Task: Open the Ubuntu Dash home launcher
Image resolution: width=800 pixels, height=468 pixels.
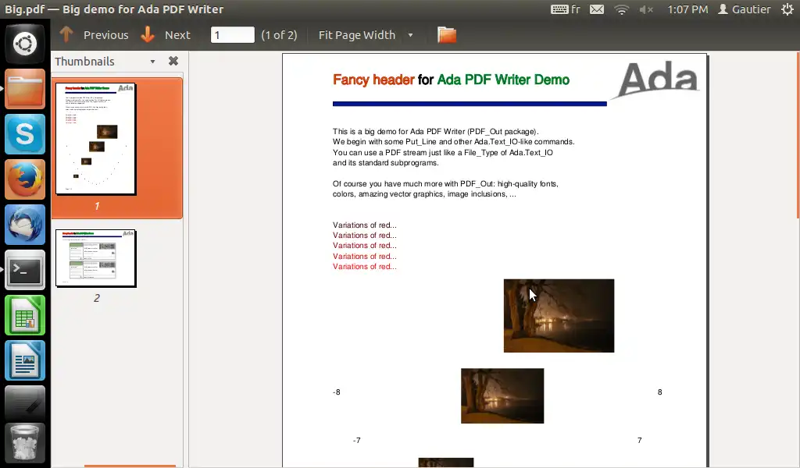Action: [x=25, y=43]
